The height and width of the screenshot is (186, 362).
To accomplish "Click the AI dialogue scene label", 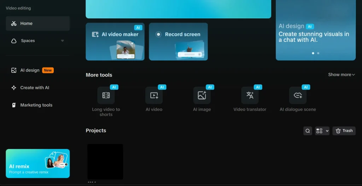I will (x=298, y=109).
